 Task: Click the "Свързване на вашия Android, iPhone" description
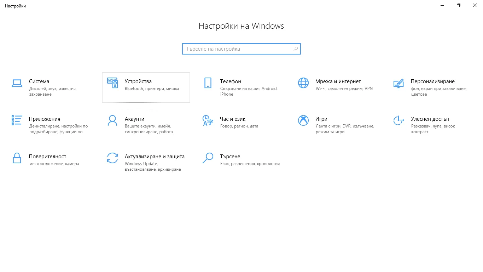(249, 91)
